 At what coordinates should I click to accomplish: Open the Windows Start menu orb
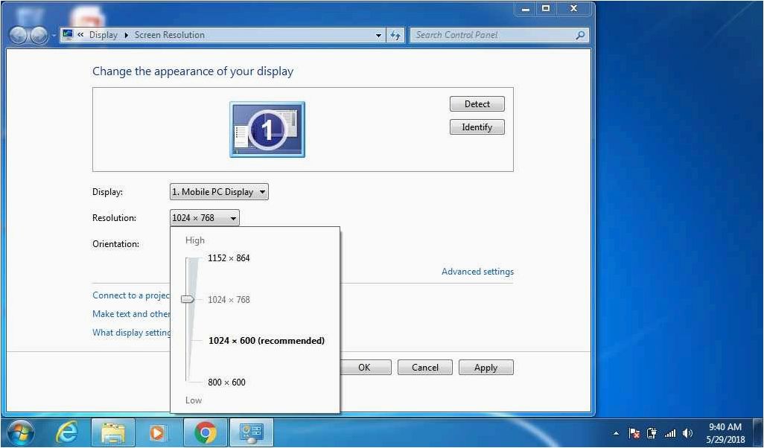[x=20, y=432]
